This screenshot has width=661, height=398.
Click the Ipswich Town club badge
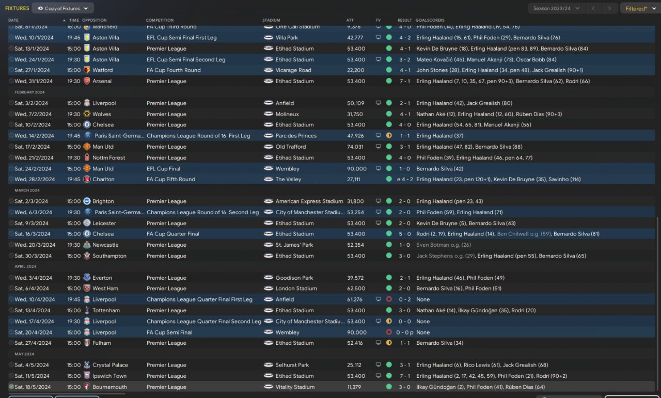86,376
